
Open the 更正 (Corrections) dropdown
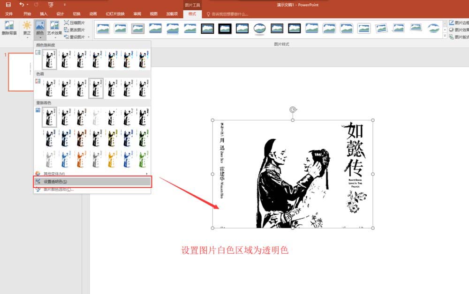point(27,29)
